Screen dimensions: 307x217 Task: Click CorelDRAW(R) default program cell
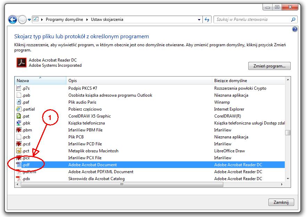[227, 116]
